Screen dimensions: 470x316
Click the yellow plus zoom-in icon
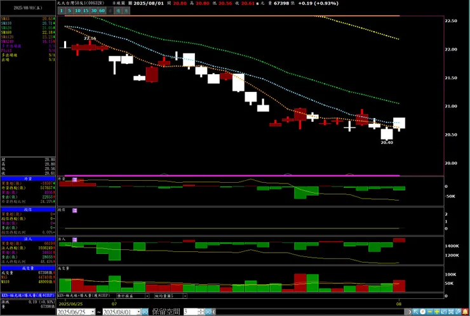[437, 312]
